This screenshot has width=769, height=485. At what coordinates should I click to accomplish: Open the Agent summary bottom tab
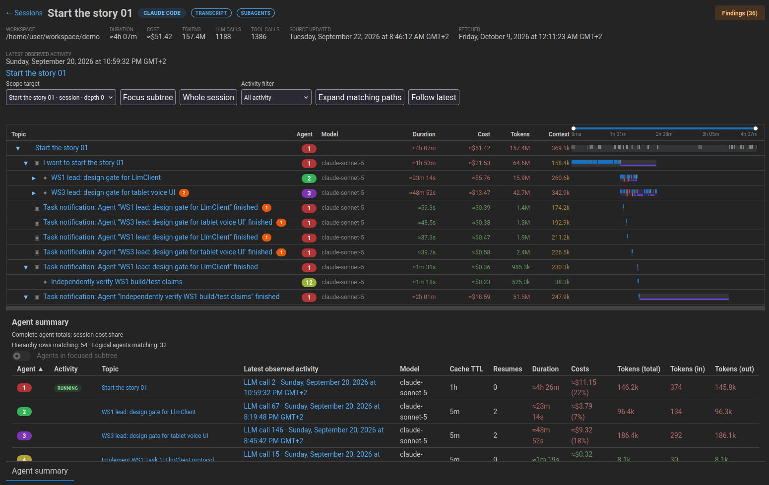40,471
